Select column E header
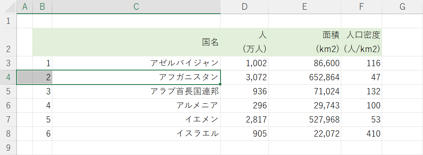Viewport: 423px width, 155px height. pyautogui.click(x=305, y=7)
